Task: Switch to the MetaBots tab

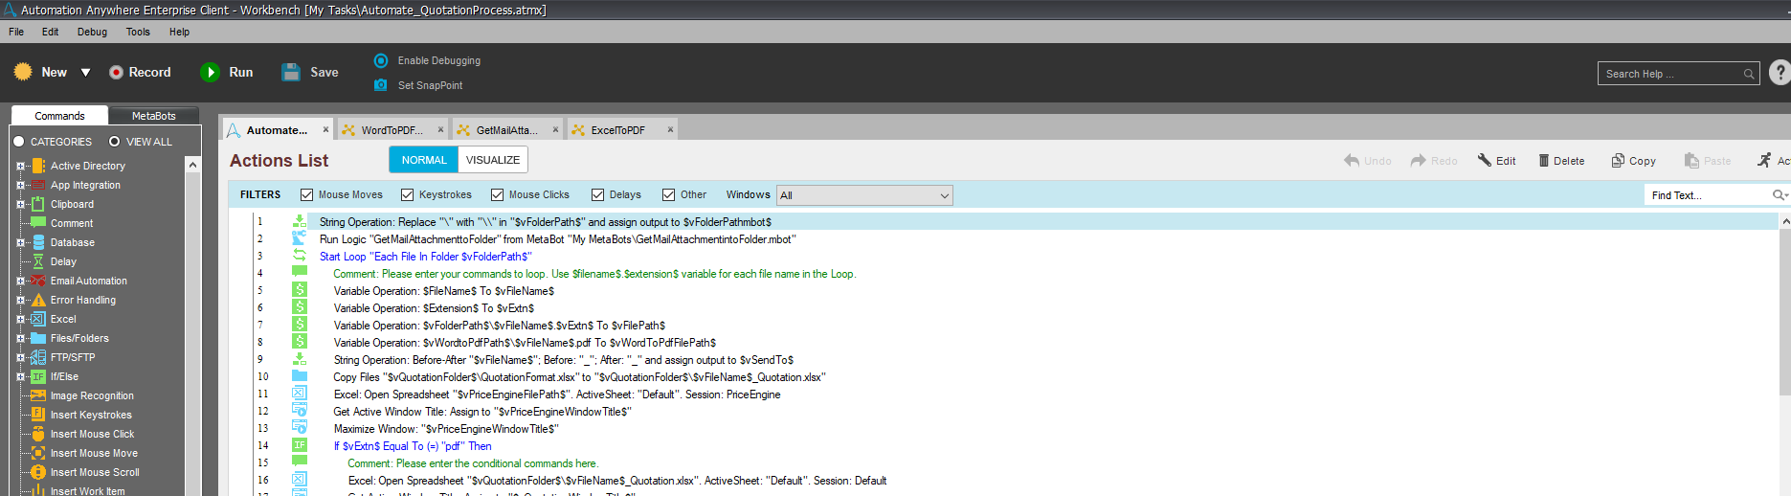Action: [x=153, y=116]
